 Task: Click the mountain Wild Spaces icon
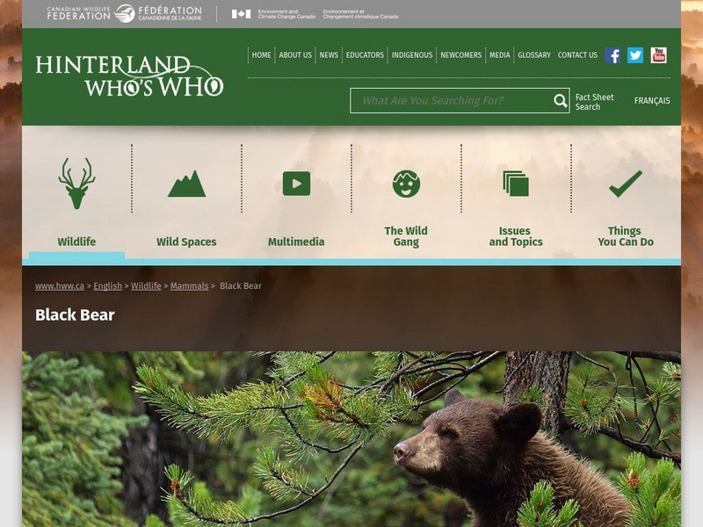point(186,184)
